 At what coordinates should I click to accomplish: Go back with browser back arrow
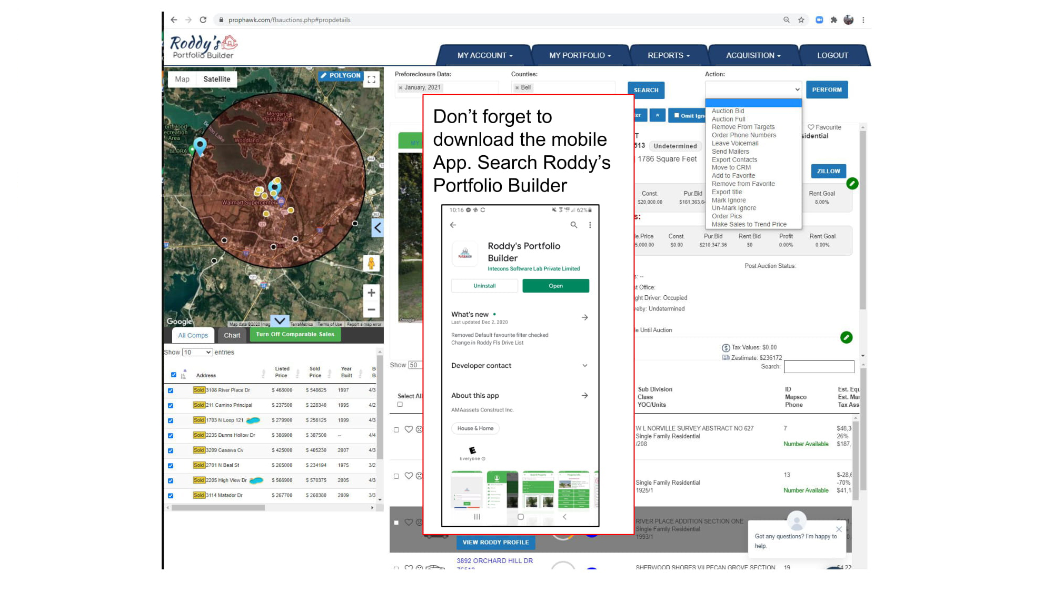174,20
